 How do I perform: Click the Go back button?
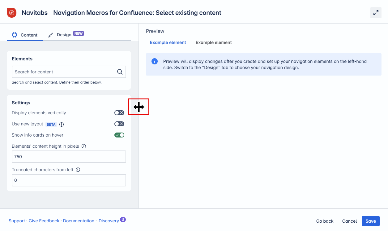[x=325, y=221]
